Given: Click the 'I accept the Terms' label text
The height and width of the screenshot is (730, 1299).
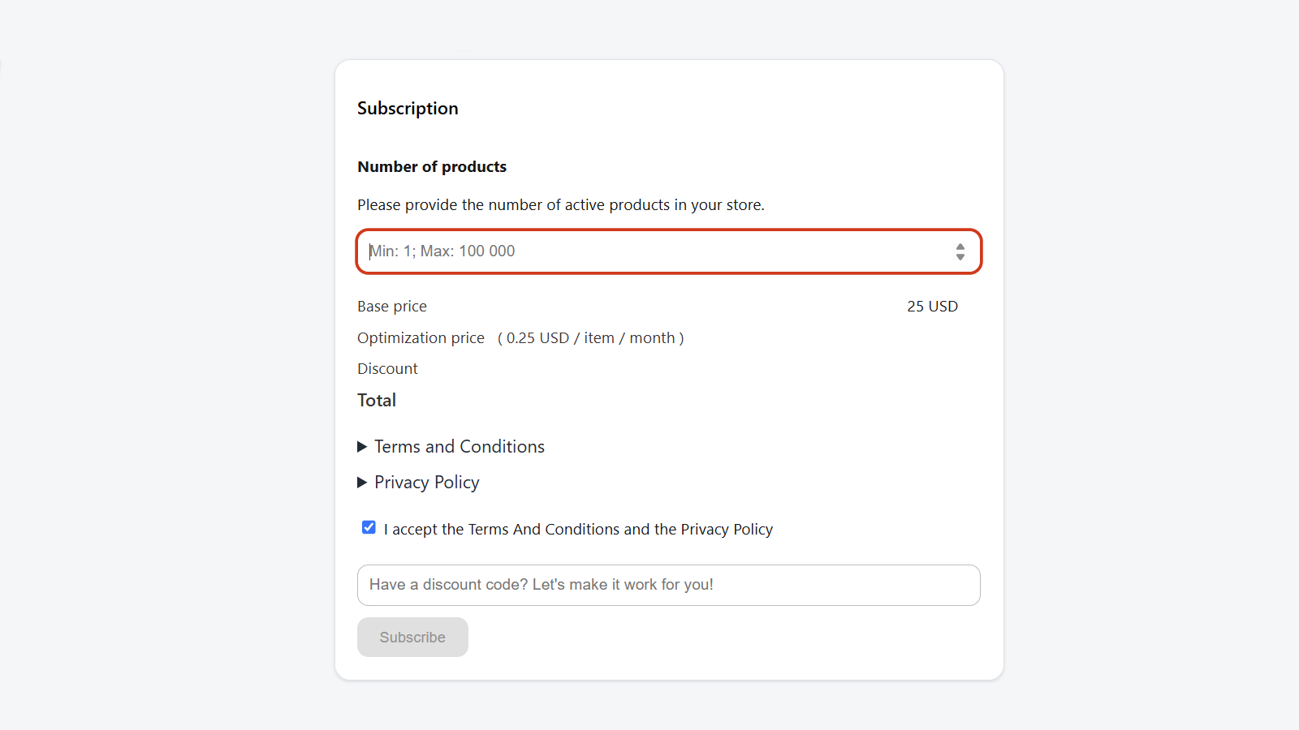Looking at the screenshot, I should click(x=578, y=530).
